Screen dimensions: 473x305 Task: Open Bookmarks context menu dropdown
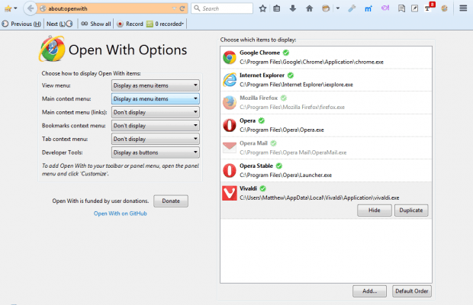coord(156,125)
